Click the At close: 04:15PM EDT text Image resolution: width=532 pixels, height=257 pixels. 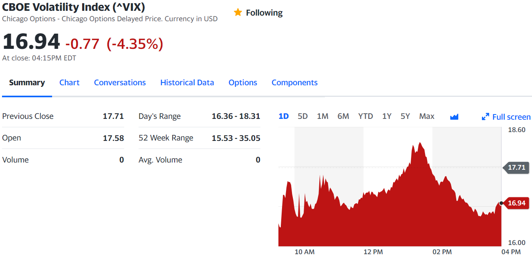pyautogui.click(x=39, y=58)
